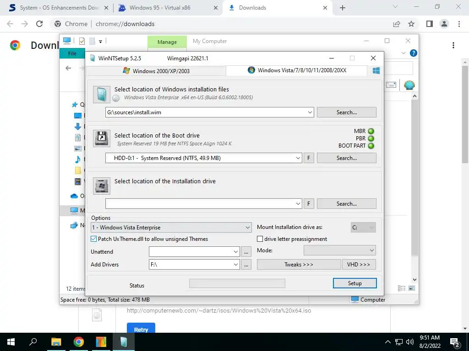Open Chrome profile avatar
The height and width of the screenshot is (351, 469).
click(x=444, y=24)
